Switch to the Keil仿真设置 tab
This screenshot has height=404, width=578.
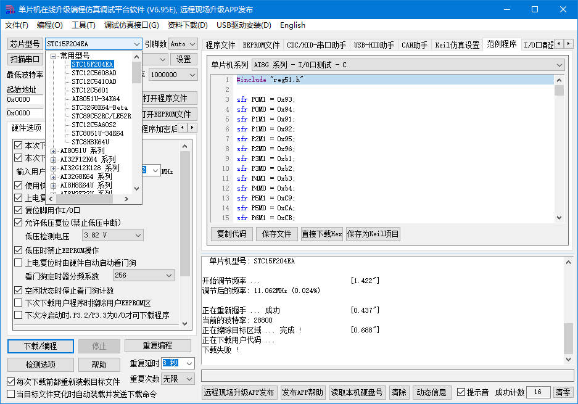pyautogui.click(x=457, y=45)
